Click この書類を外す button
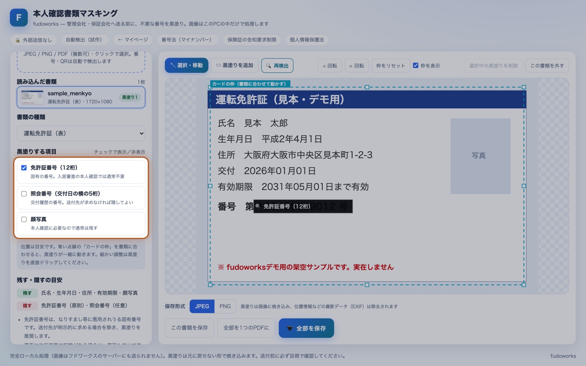Image resolution: width=586 pixels, height=366 pixels. coord(547,65)
